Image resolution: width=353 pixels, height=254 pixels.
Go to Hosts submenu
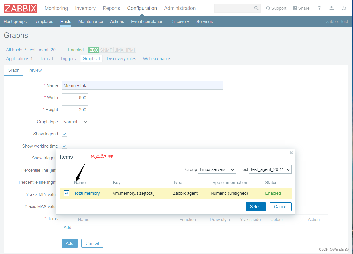coord(66,22)
